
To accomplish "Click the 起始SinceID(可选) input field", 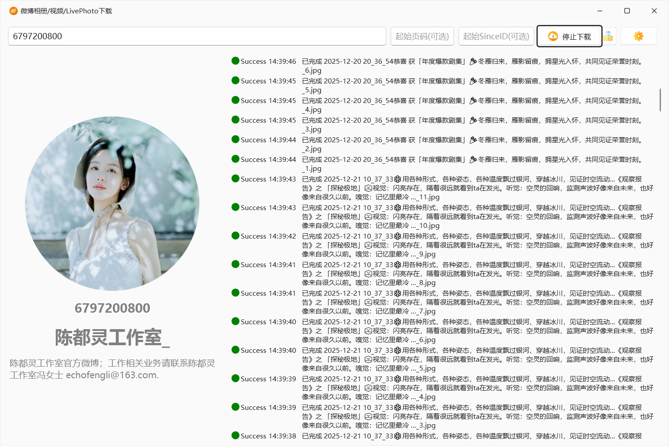I will coord(496,36).
